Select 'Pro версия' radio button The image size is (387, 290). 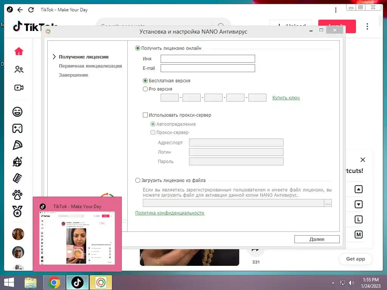click(x=146, y=89)
